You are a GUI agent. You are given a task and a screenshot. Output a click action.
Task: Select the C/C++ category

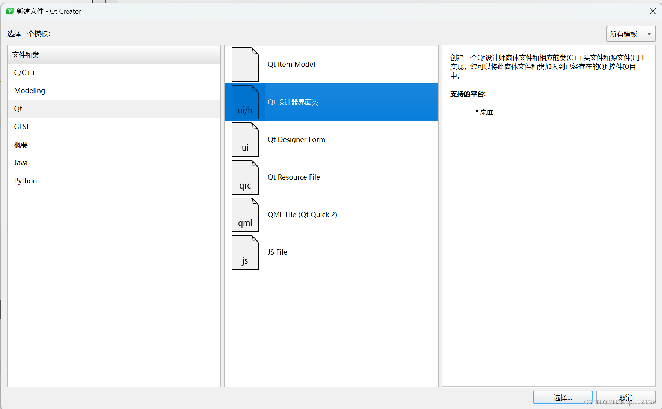(114, 73)
